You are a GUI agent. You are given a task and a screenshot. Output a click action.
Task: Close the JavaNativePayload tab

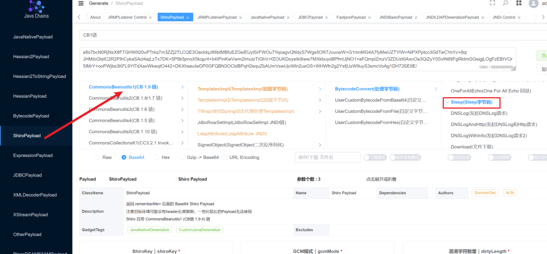288,17
